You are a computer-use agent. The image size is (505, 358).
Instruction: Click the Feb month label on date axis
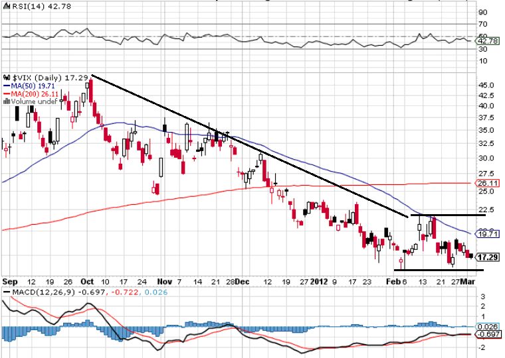point(393,282)
